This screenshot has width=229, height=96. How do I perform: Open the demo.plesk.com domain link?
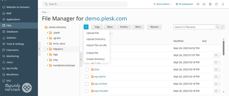[x=106, y=19]
